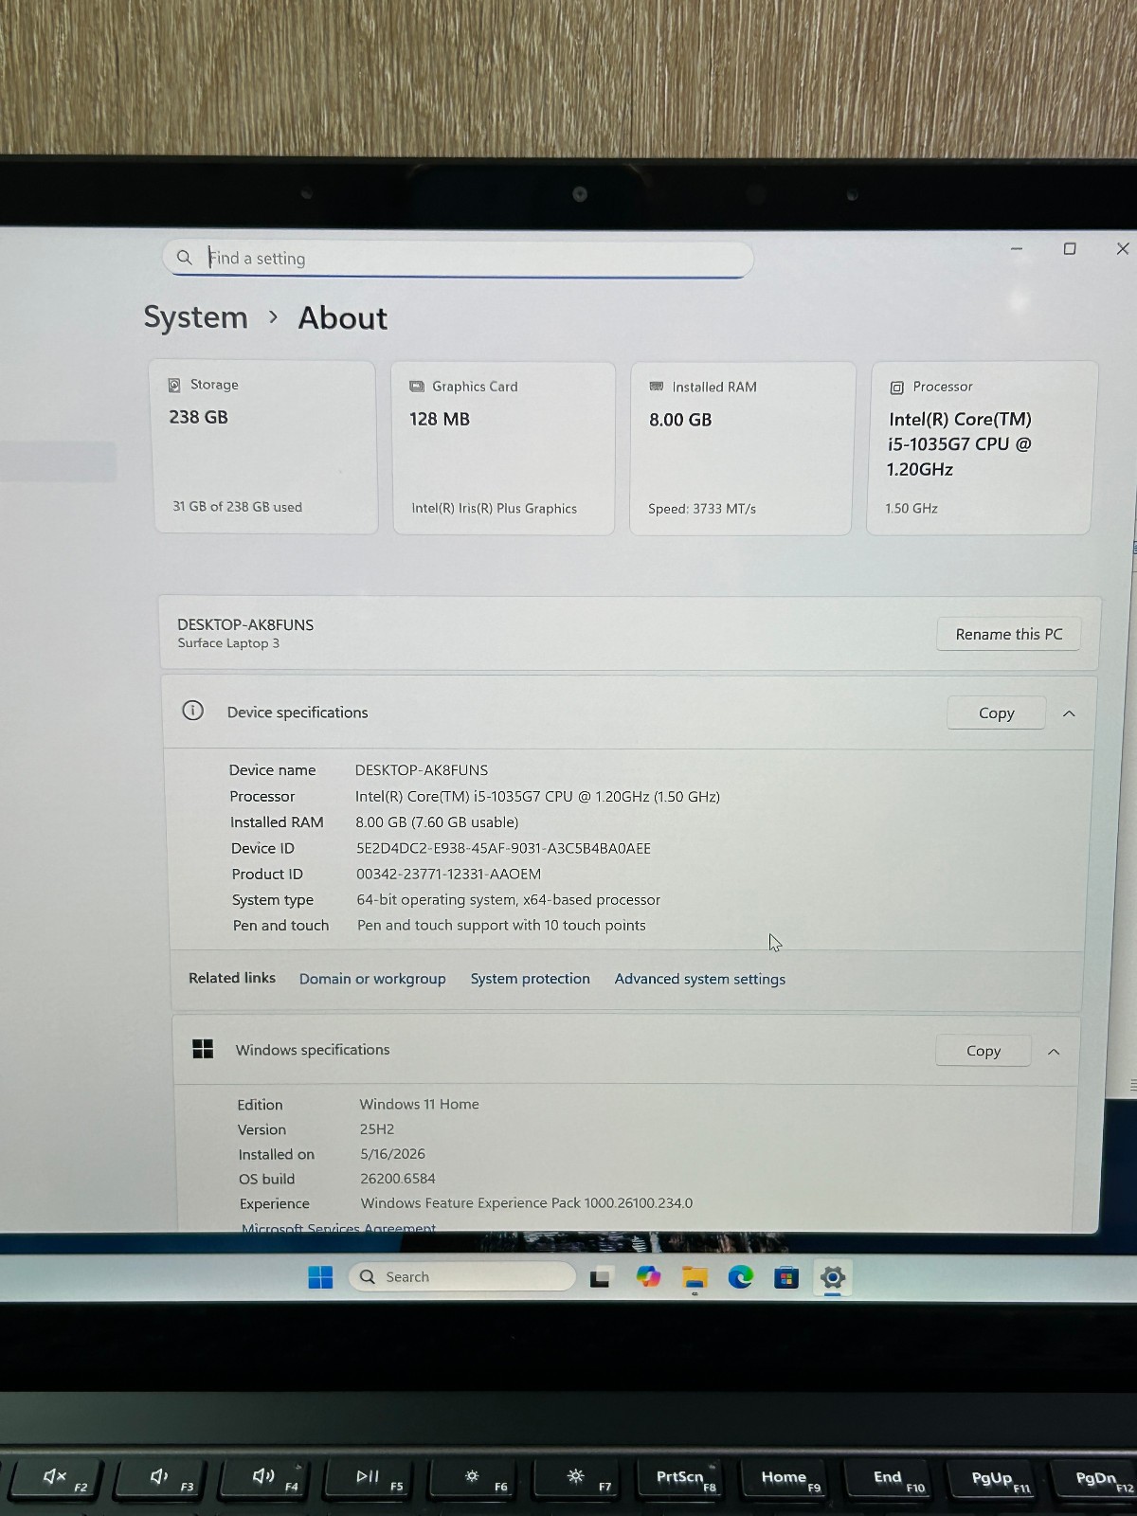The height and width of the screenshot is (1516, 1137).
Task: Collapse the Device specifications section
Action: click(x=1069, y=713)
